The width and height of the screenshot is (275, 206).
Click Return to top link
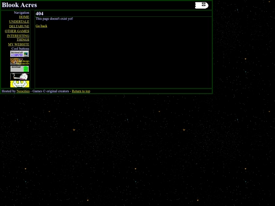pos(81,91)
